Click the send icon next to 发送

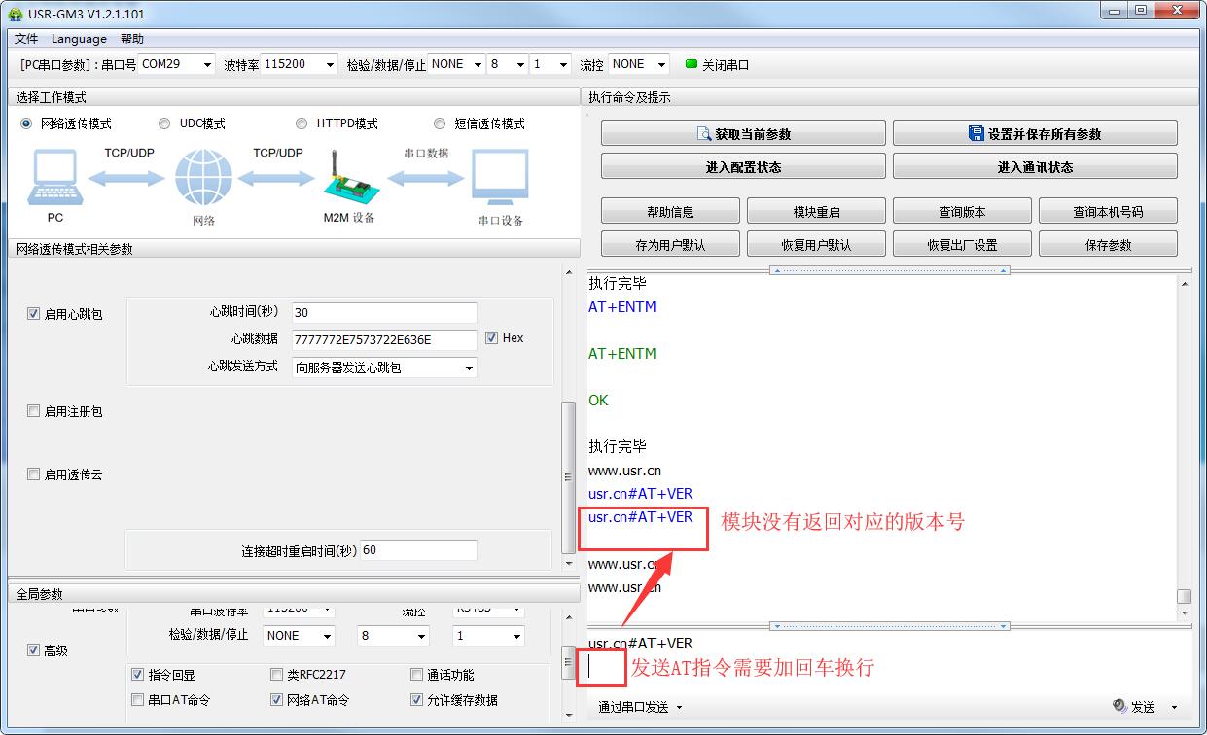pyautogui.click(x=1119, y=707)
